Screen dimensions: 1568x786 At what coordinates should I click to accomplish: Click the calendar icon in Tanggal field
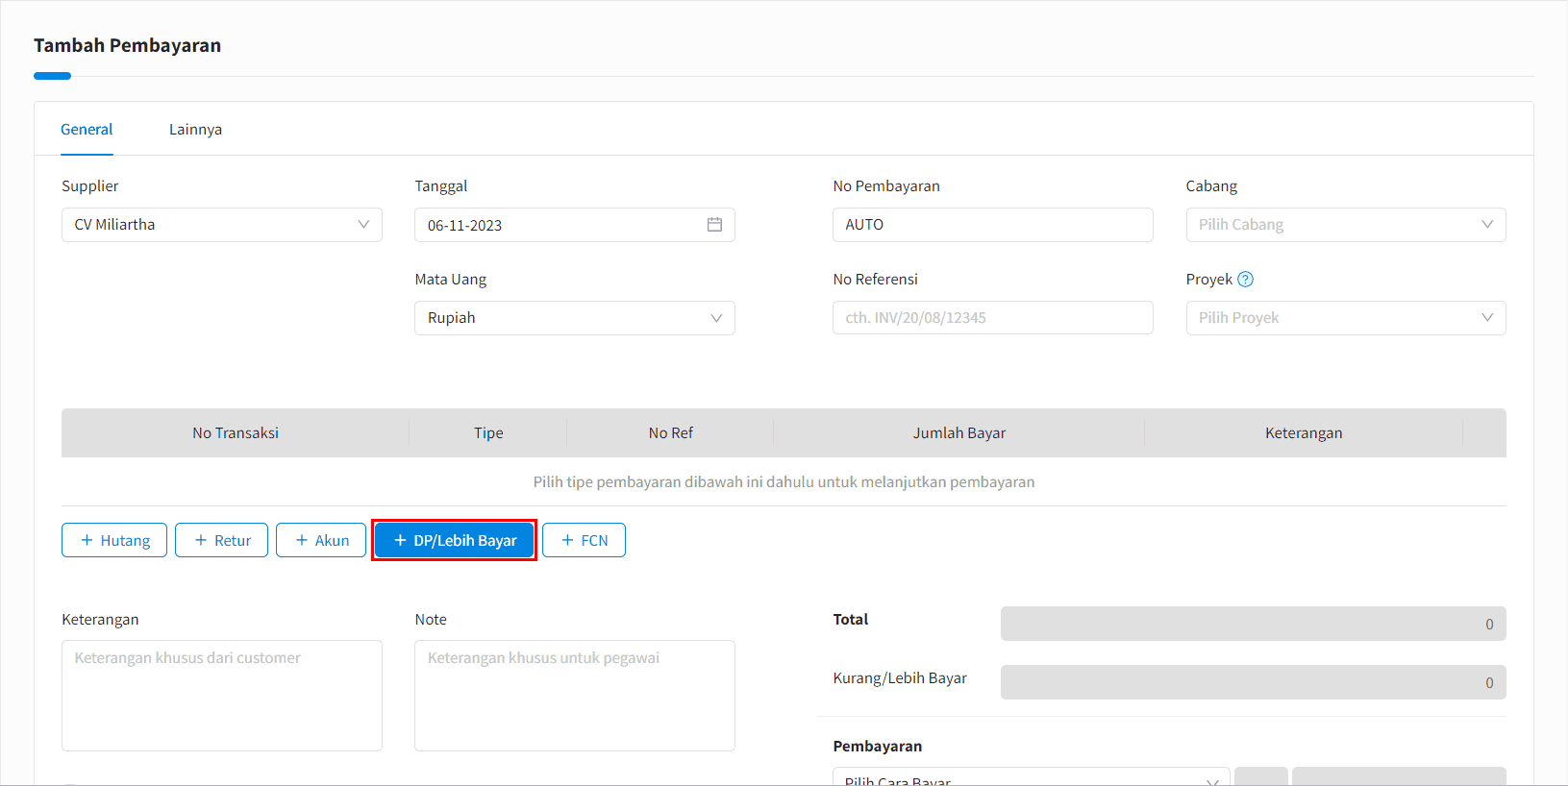(x=714, y=225)
